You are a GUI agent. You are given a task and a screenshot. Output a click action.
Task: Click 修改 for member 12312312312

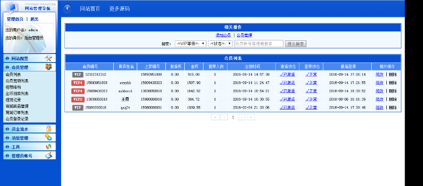point(379,74)
